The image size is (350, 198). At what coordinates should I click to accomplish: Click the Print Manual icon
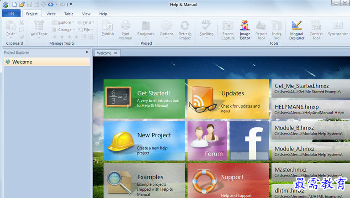point(126,26)
